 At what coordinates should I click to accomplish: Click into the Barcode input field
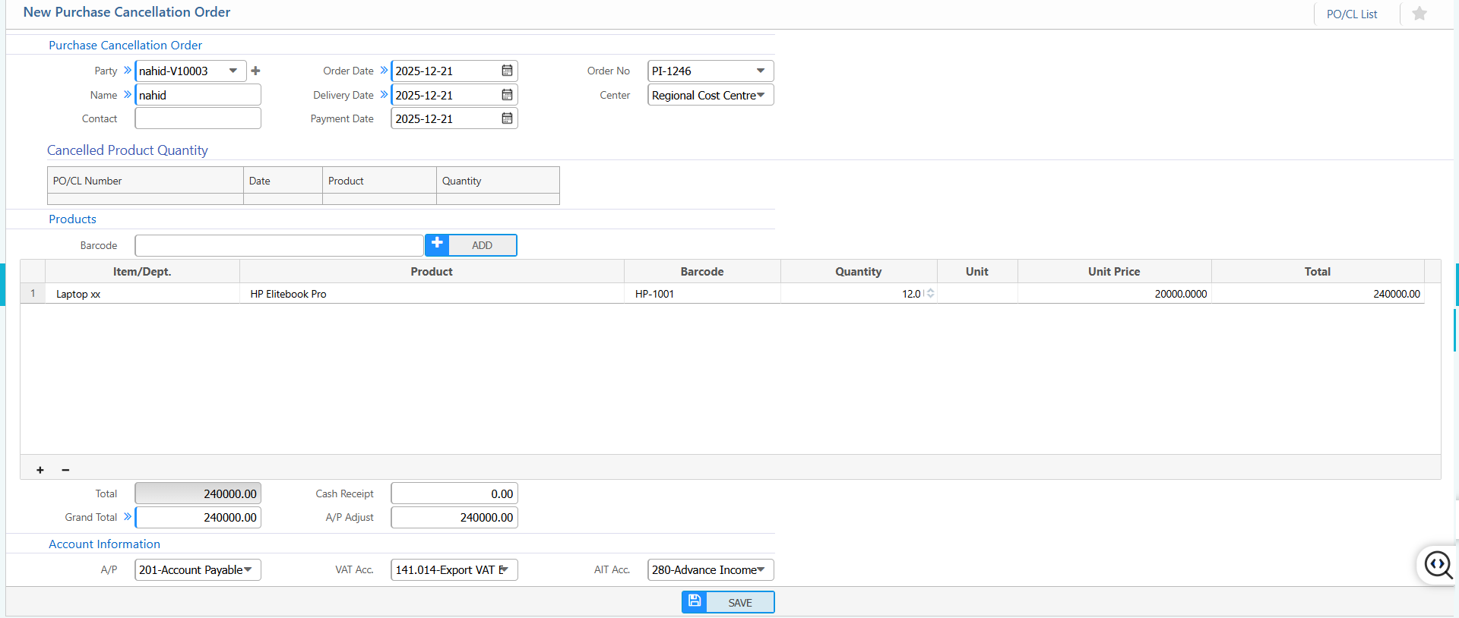[279, 245]
